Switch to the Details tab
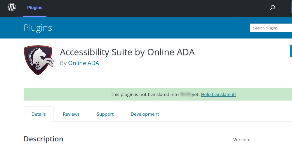This screenshot has height=146, width=292. pyautogui.click(x=39, y=114)
